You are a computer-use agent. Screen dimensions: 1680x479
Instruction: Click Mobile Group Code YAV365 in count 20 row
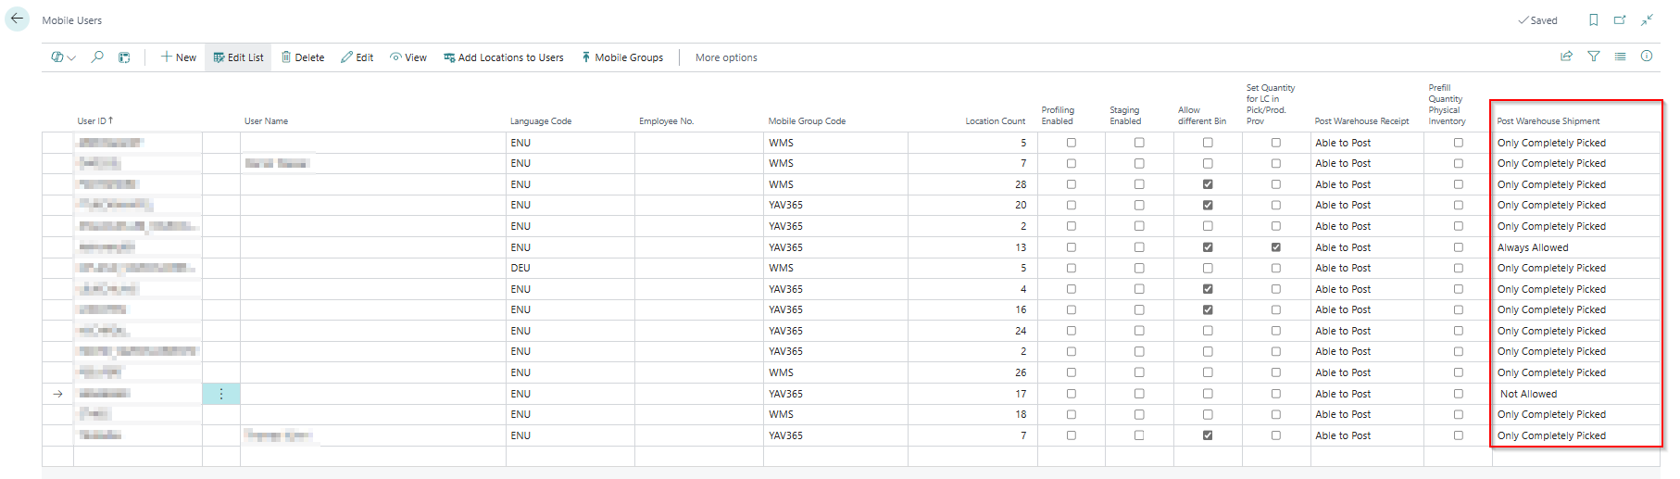point(785,205)
